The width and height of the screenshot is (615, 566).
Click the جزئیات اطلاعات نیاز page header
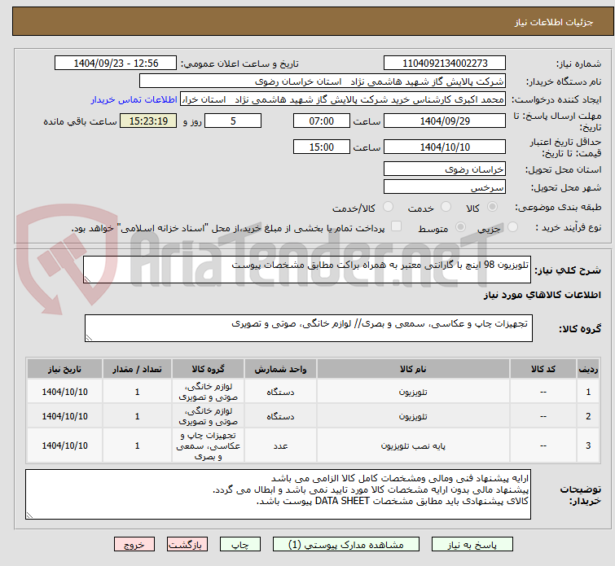554,22
